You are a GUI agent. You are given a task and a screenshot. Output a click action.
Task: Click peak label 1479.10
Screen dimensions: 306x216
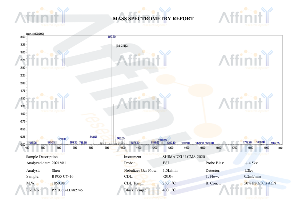tap(200, 143)
